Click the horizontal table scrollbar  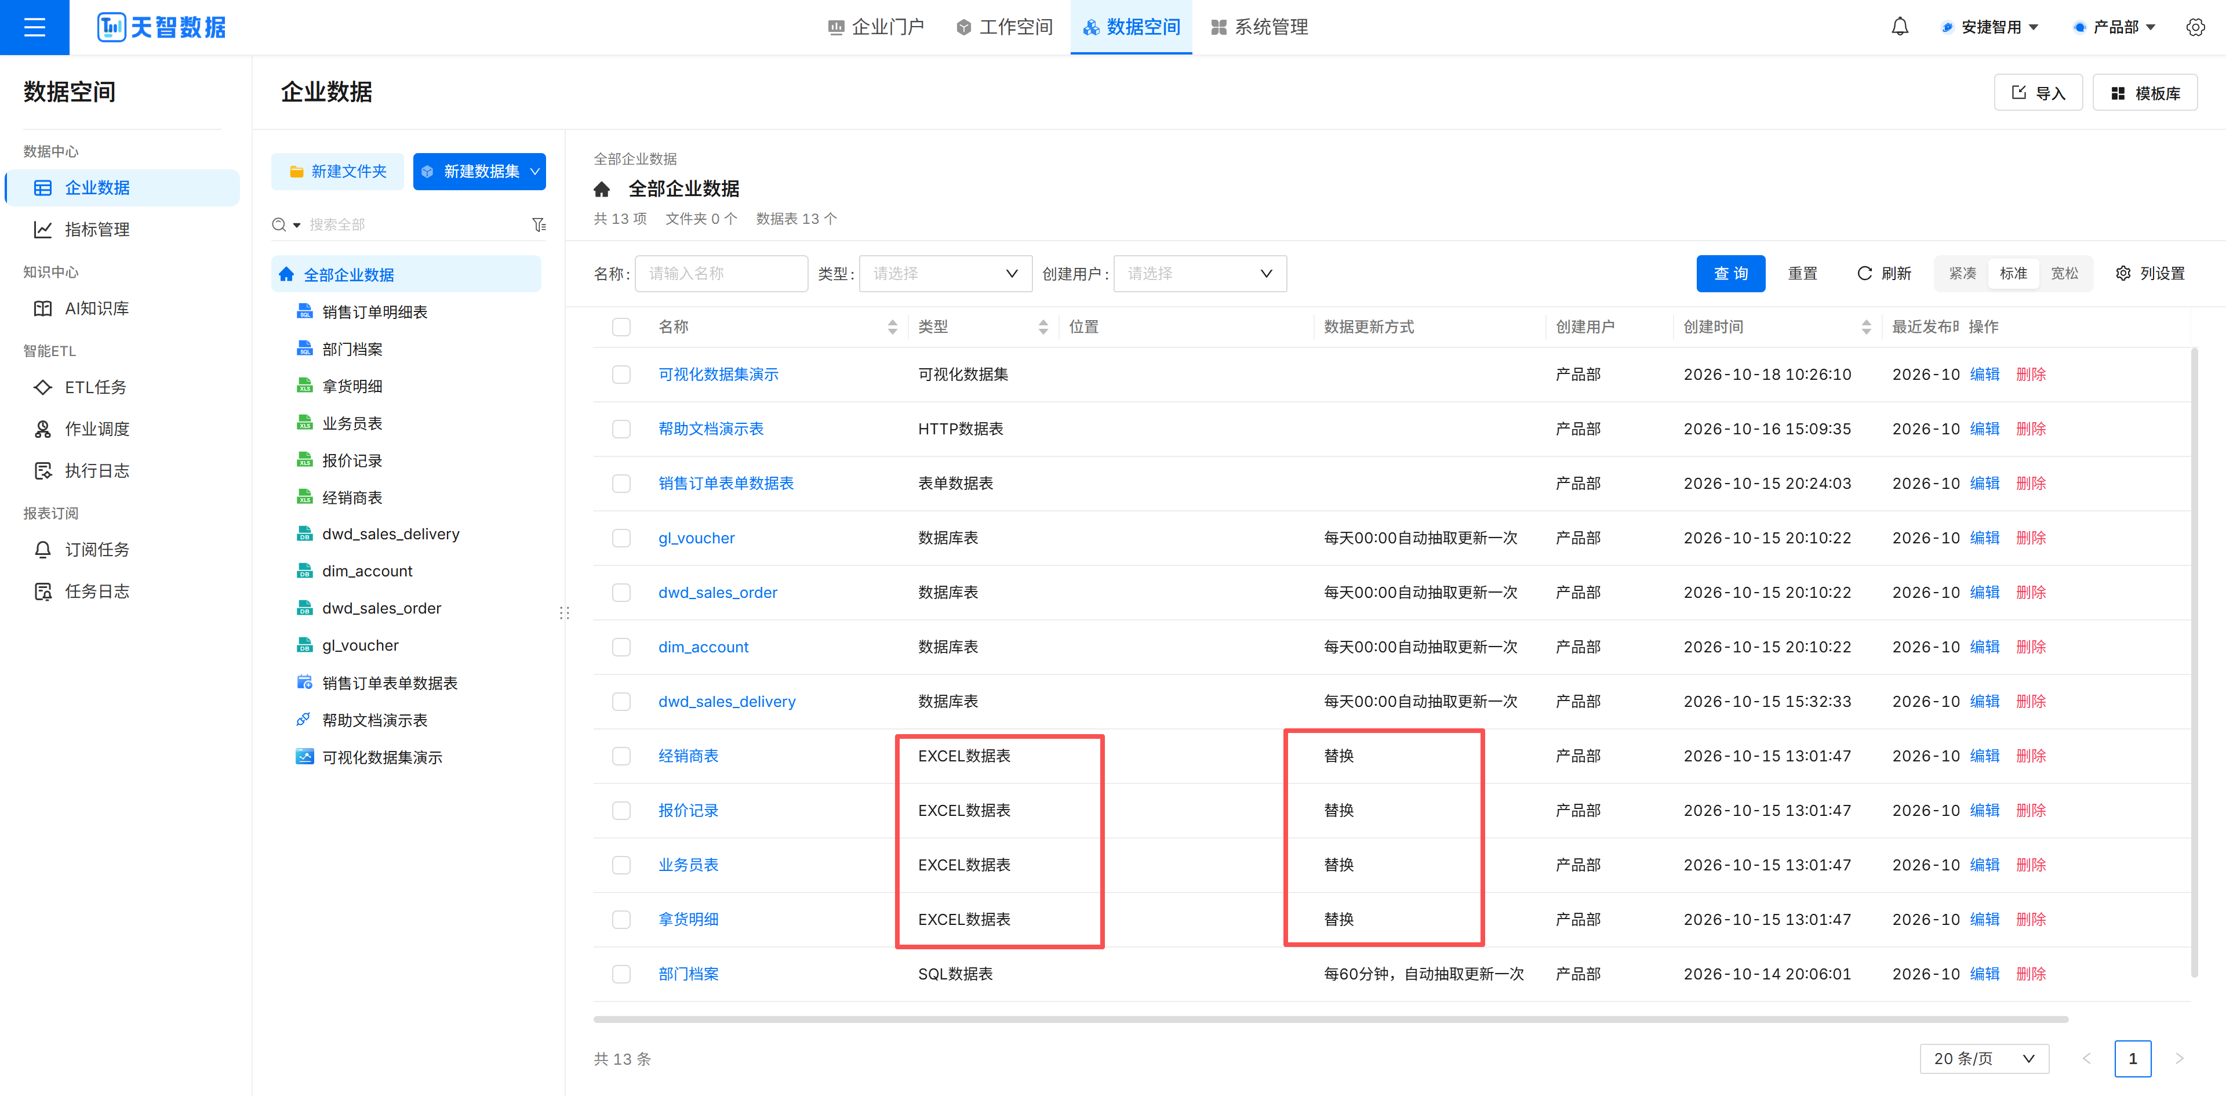tap(1331, 1019)
